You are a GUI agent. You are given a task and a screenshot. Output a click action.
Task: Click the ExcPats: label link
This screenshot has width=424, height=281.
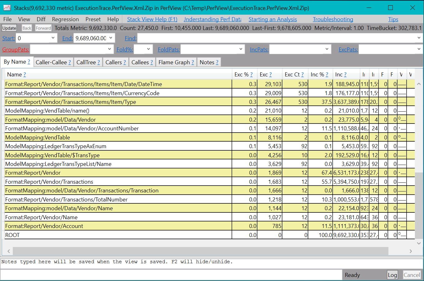(x=348, y=50)
